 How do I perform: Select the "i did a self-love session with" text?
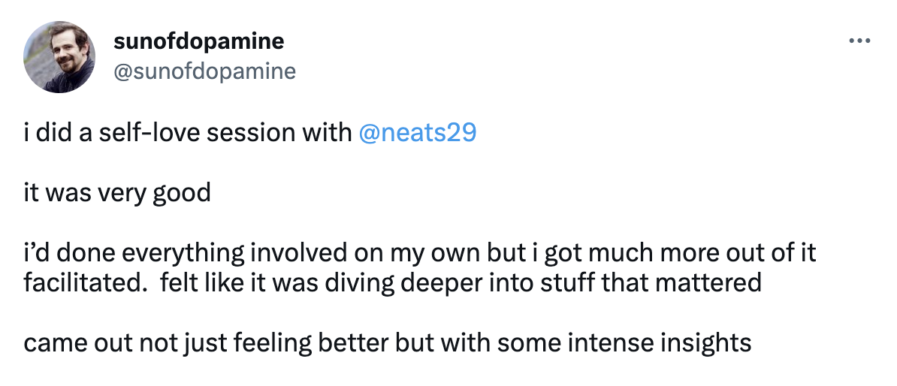point(188,133)
